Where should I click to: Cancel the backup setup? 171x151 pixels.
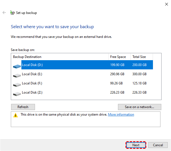point(158,145)
